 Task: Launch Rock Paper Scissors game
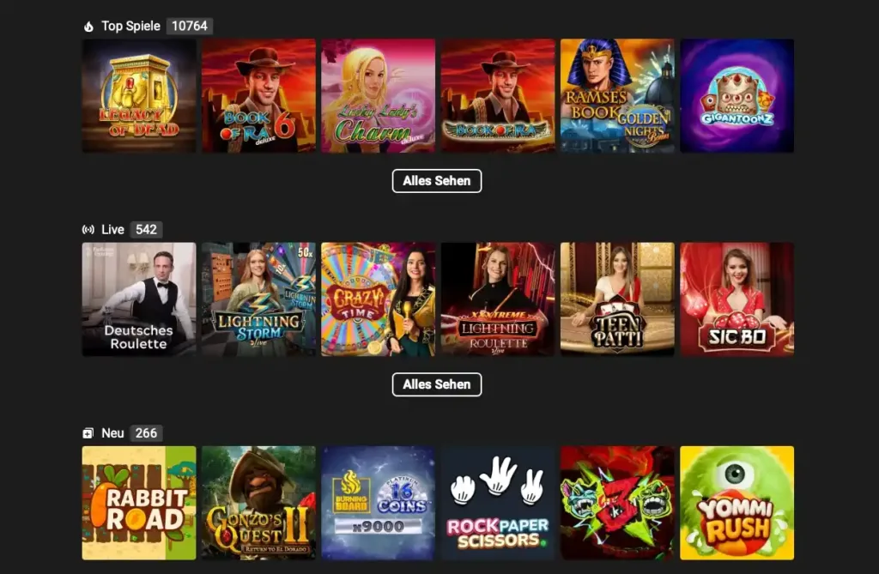click(x=498, y=503)
